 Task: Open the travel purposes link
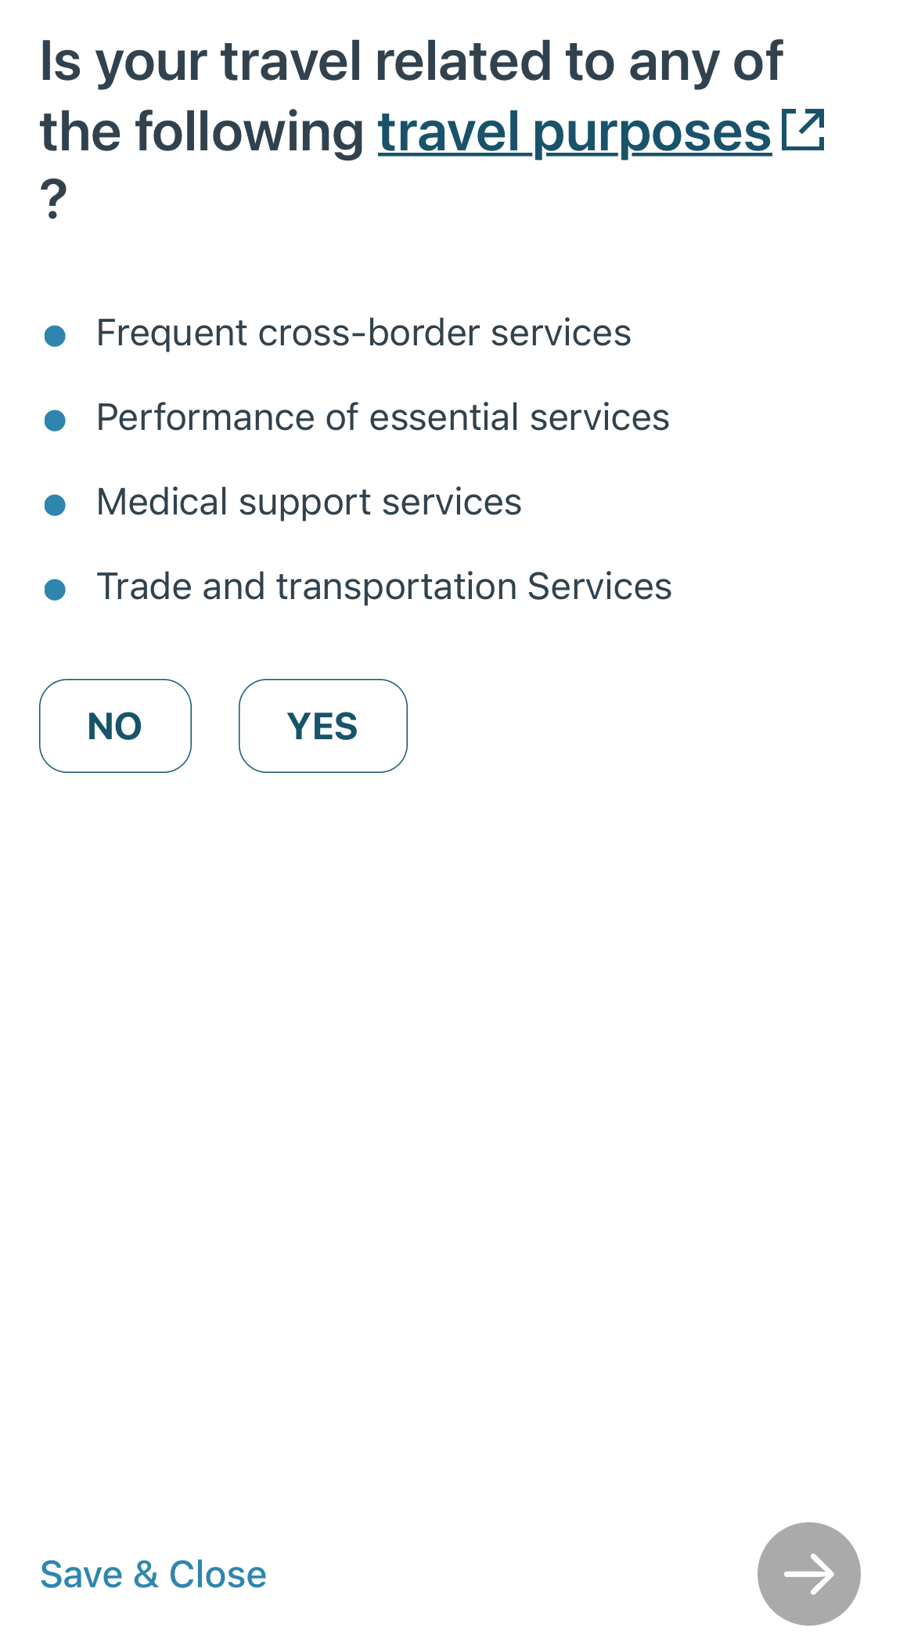pos(574,132)
